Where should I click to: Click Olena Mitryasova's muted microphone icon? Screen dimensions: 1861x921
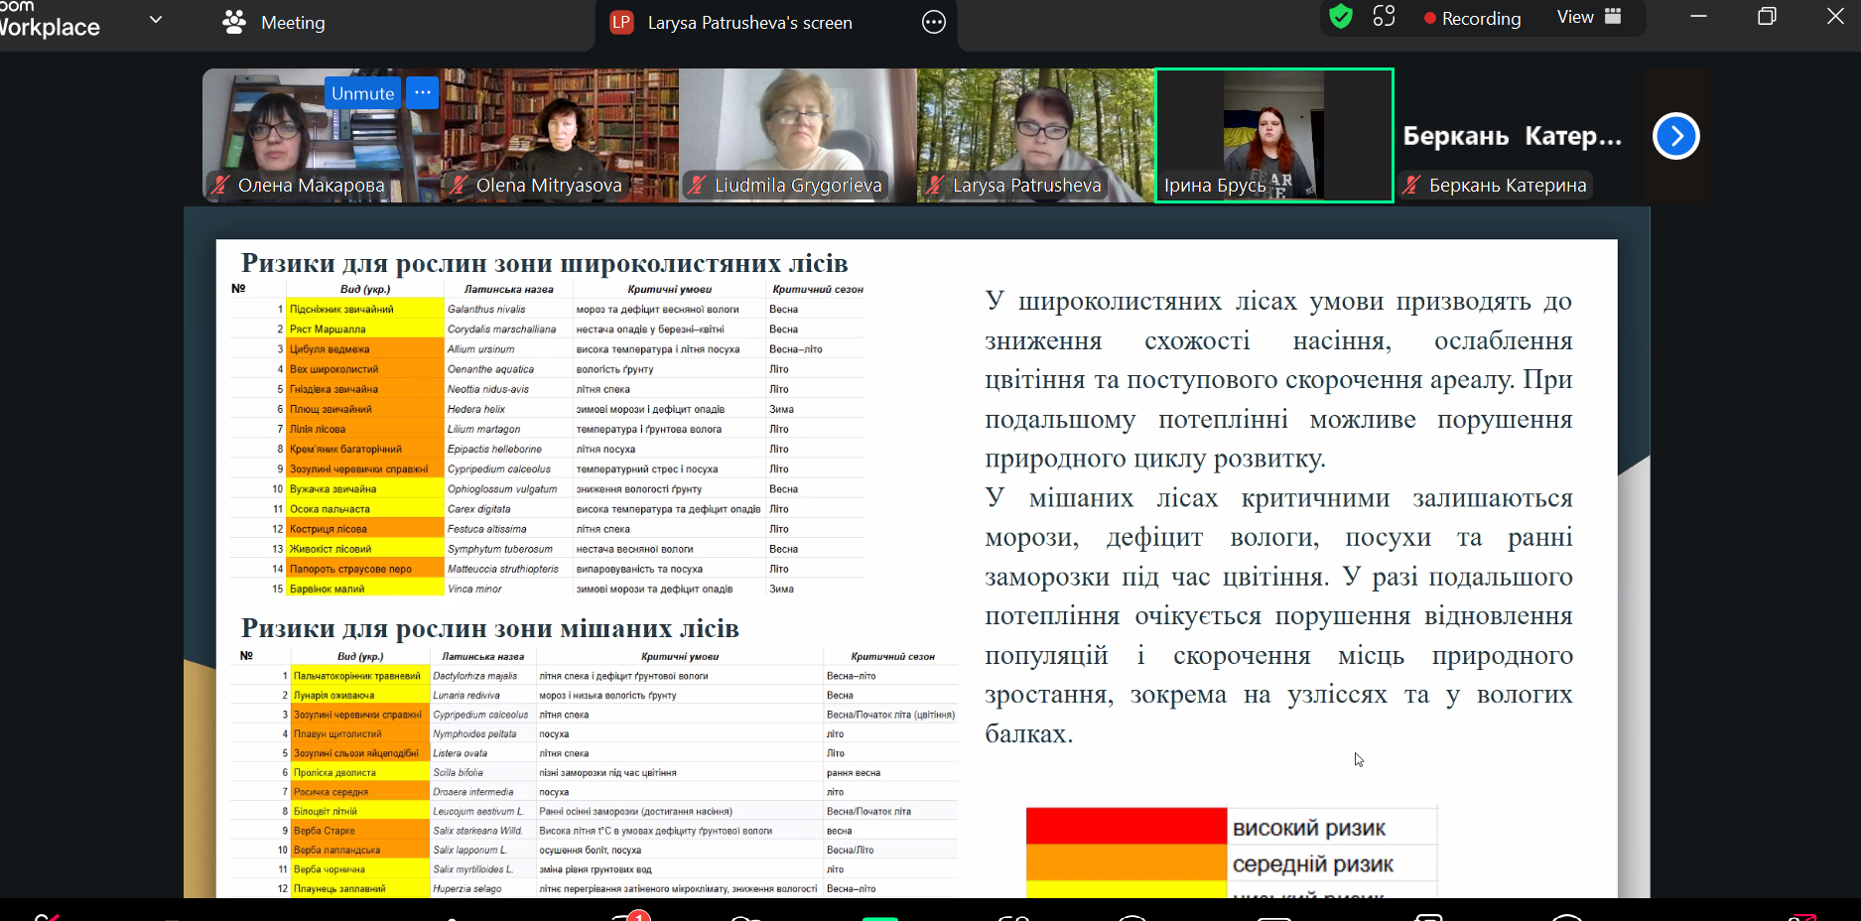(459, 185)
